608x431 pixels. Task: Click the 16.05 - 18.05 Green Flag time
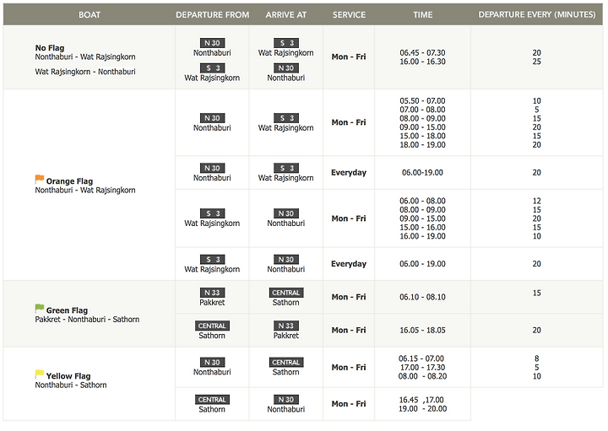pos(423,331)
